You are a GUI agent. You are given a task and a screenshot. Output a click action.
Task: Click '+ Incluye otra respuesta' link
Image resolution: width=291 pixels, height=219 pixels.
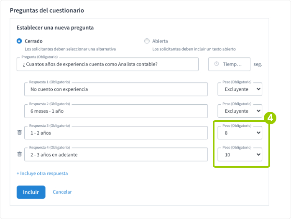pos(42,173)
